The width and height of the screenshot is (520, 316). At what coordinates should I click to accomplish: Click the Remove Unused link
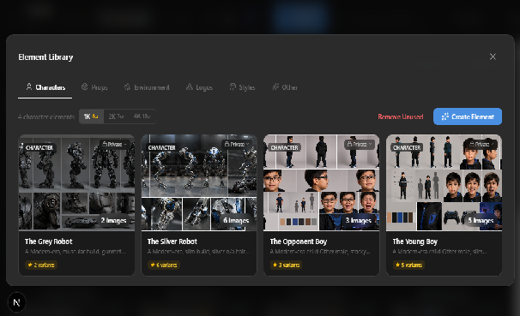coord(400,116)
